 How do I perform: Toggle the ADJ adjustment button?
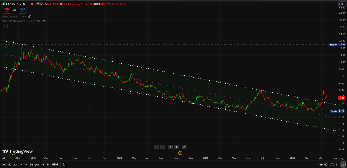[x=343, y=165]
